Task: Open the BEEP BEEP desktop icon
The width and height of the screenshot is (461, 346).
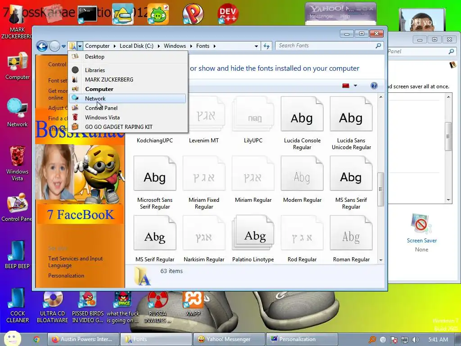Action: point(18,255)
